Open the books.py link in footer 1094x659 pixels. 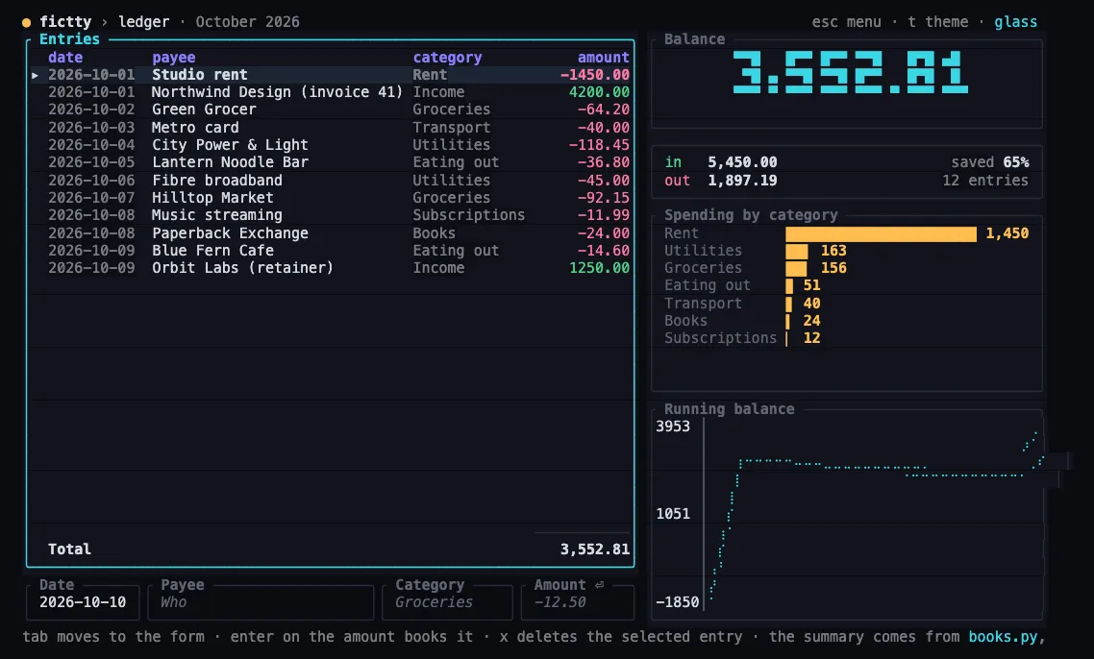click(x=1003, y=637)
